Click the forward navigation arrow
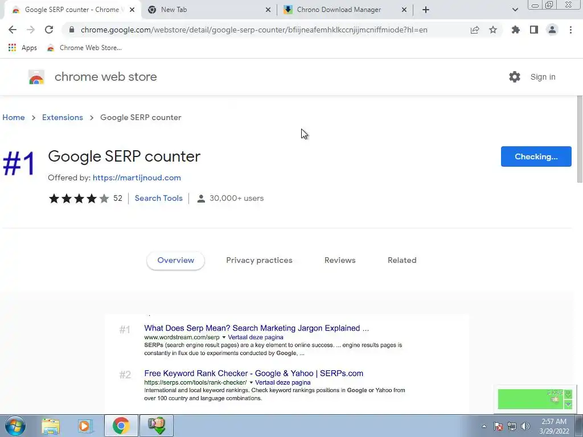 click(x=31, y=30)
